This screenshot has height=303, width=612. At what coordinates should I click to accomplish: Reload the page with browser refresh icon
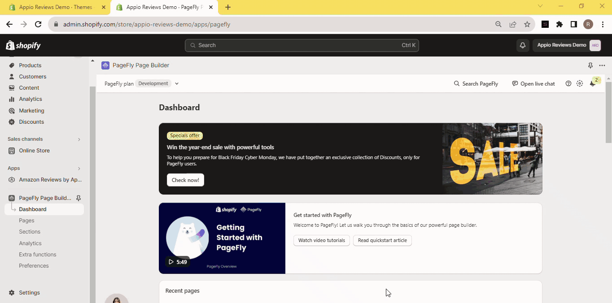[38, 24]
